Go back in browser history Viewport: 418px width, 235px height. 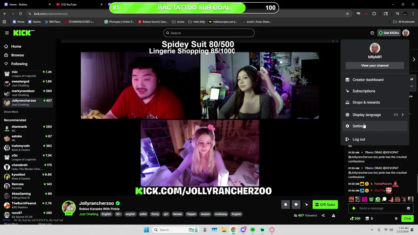click(x=5, y=14)
